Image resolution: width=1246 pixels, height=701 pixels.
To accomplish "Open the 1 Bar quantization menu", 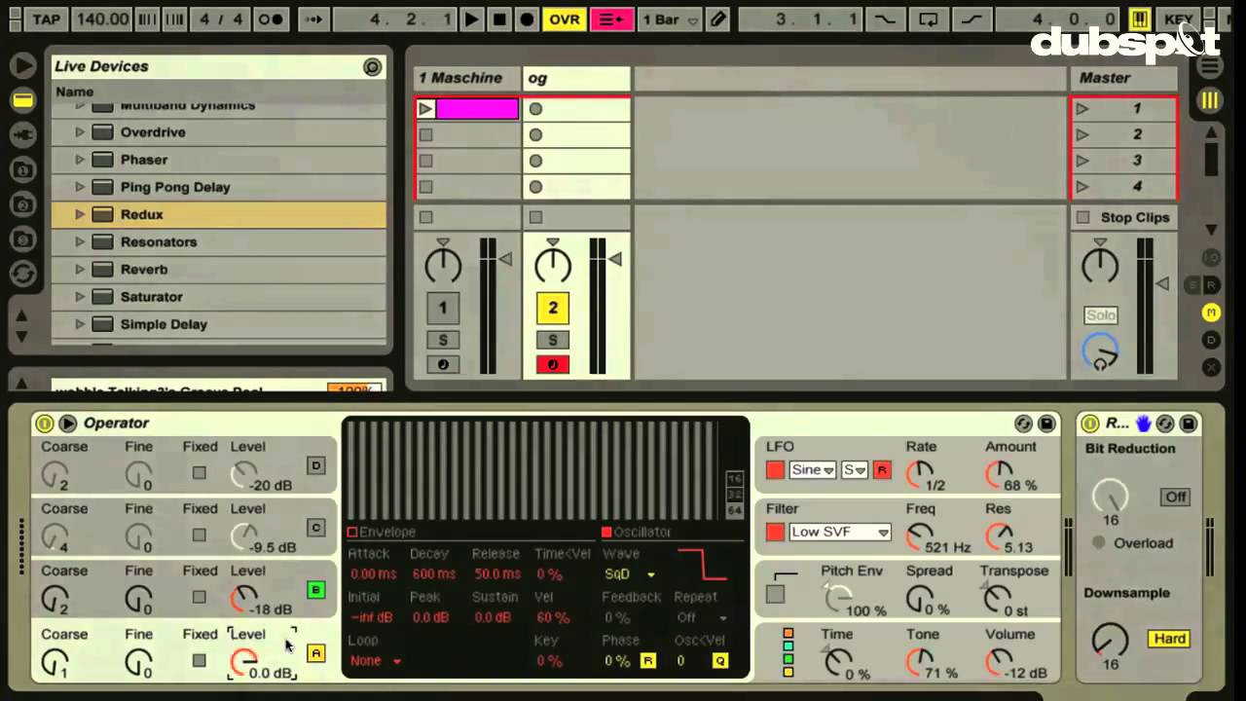I will click(x=670, y=18).
